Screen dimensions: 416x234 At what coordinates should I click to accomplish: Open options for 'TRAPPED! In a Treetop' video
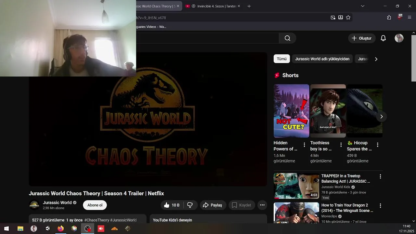click(380, 176)
